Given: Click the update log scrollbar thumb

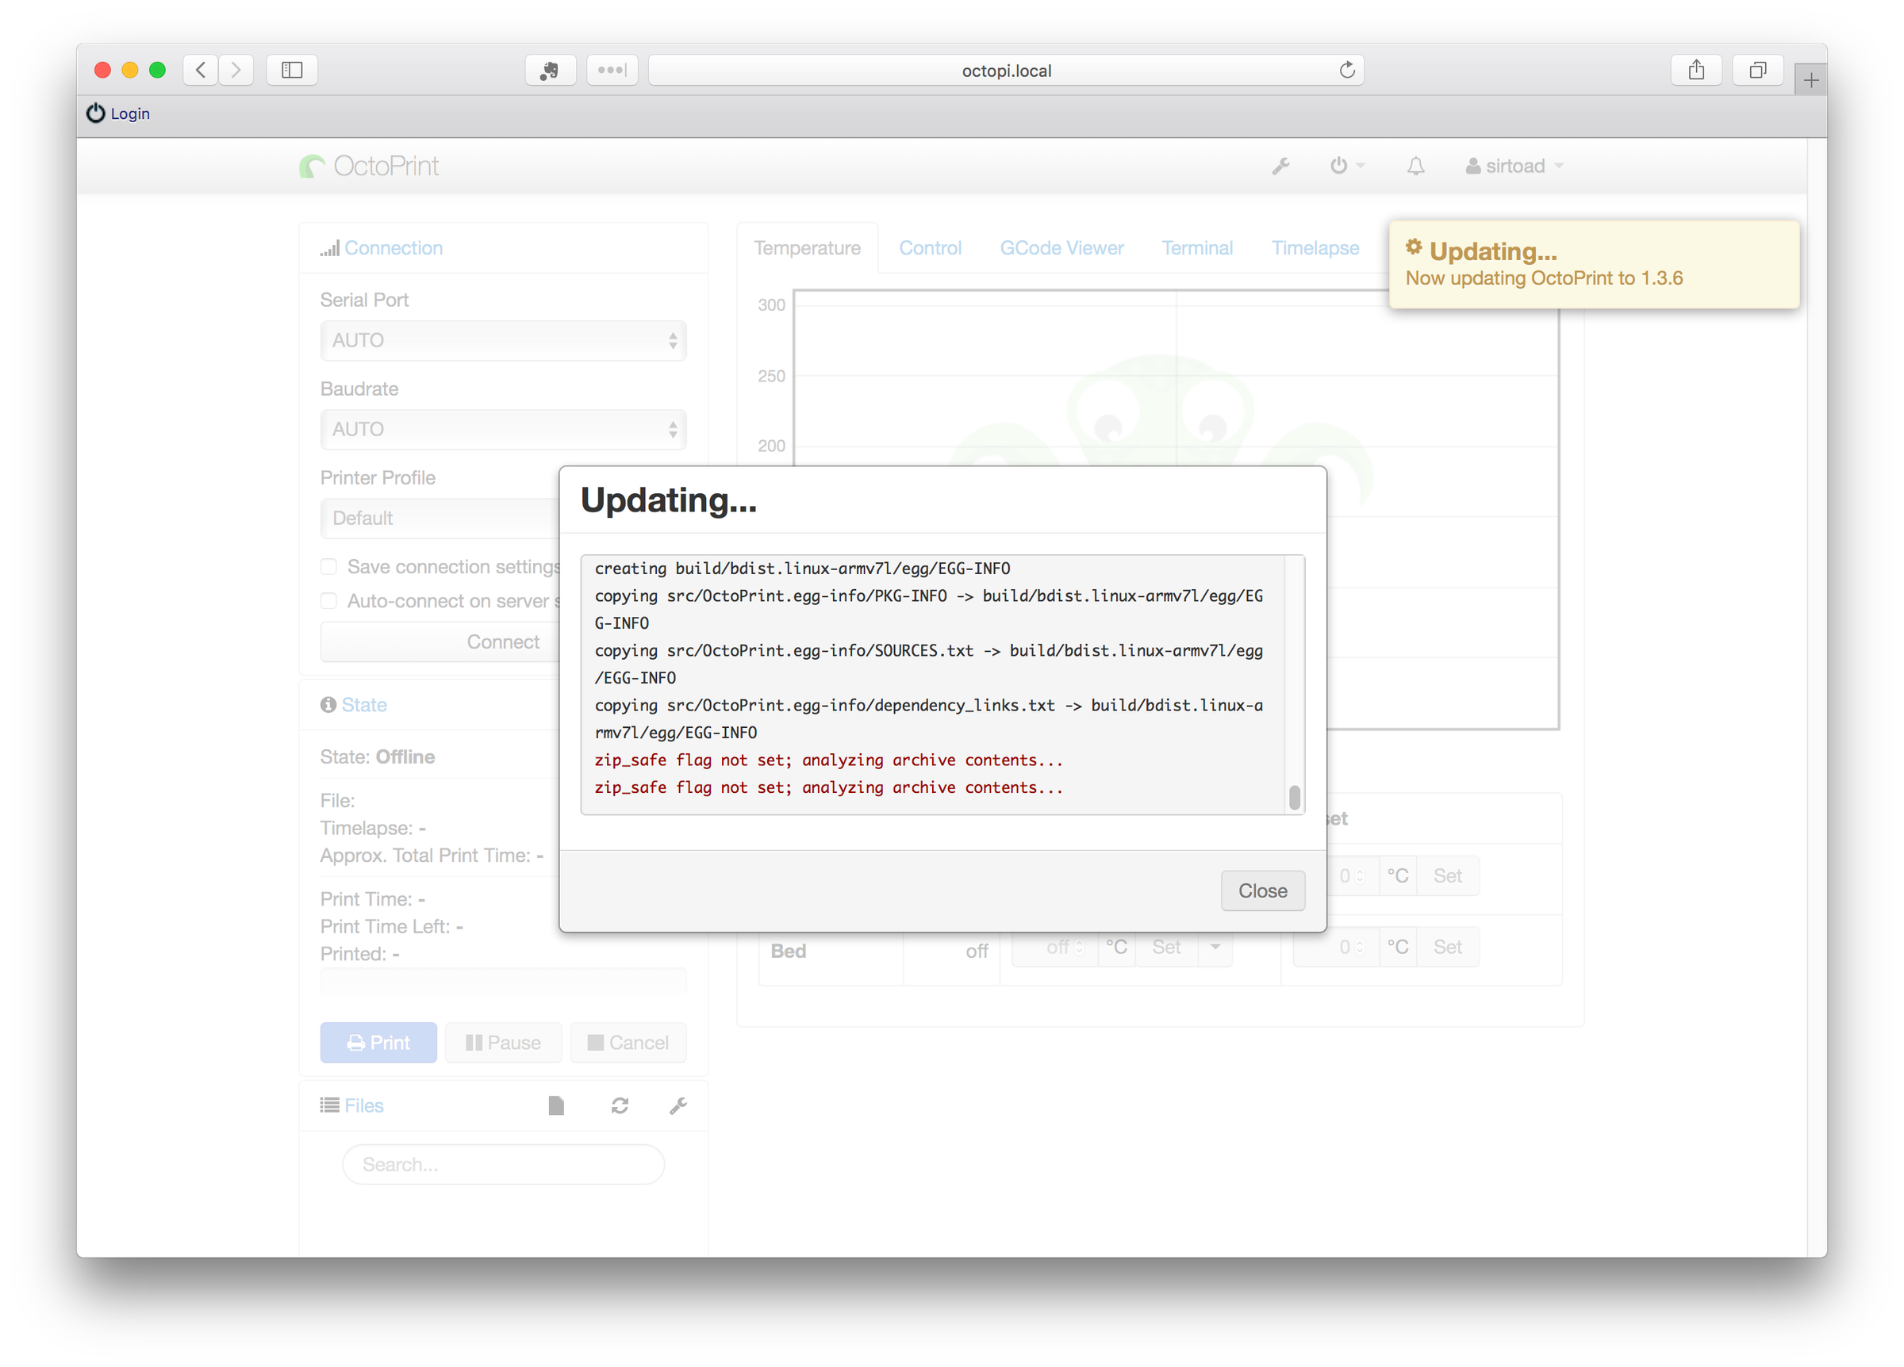Looking at the screenshot, I should 1294,798.
